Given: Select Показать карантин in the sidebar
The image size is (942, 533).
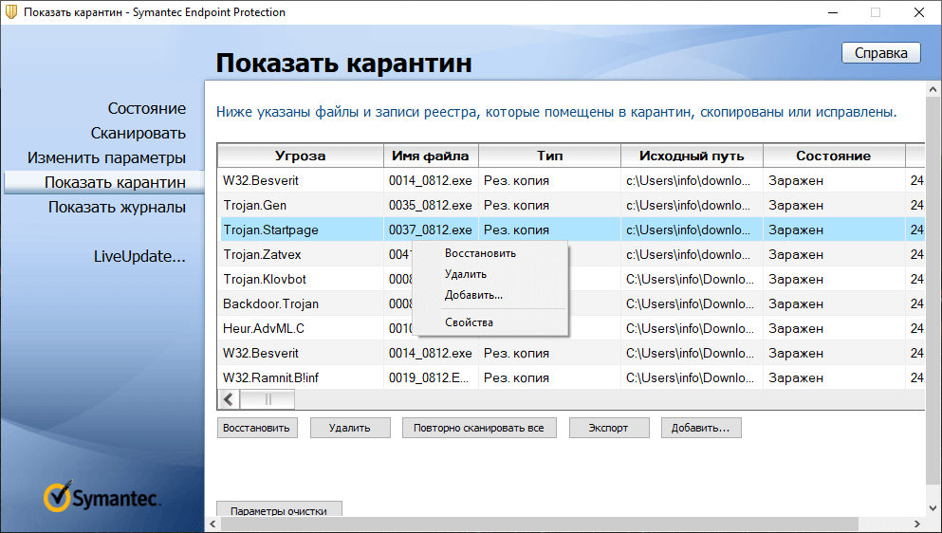Looking at the screenshot, I should pyautogui.click(x=104, y=182).
